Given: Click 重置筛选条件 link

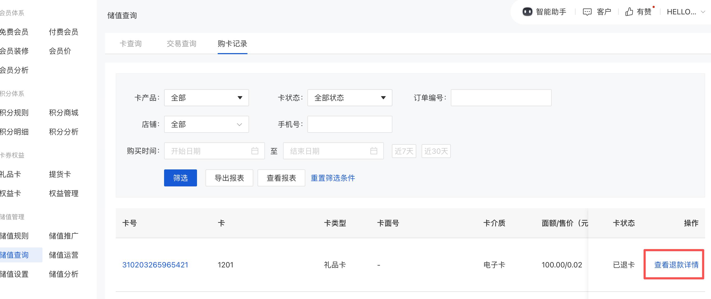Looking at the screenshot, I should click(x=333, y=178).
